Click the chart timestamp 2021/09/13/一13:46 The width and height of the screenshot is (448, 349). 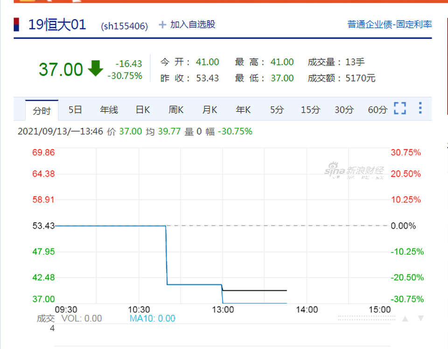click(x=60, y=132)
